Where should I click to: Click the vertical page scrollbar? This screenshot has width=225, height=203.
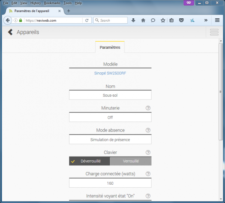[221, 94]
